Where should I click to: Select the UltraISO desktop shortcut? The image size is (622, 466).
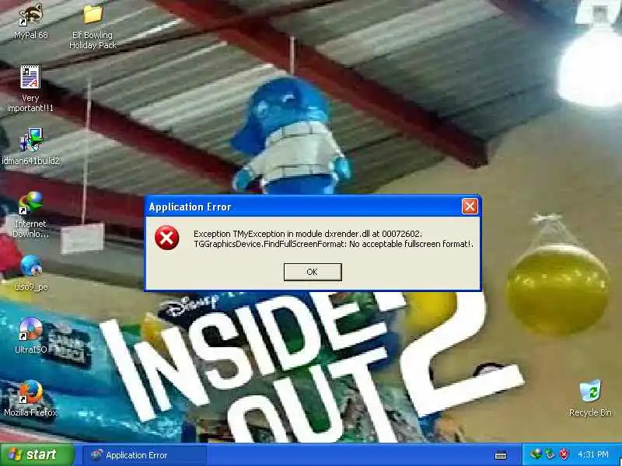30,336
